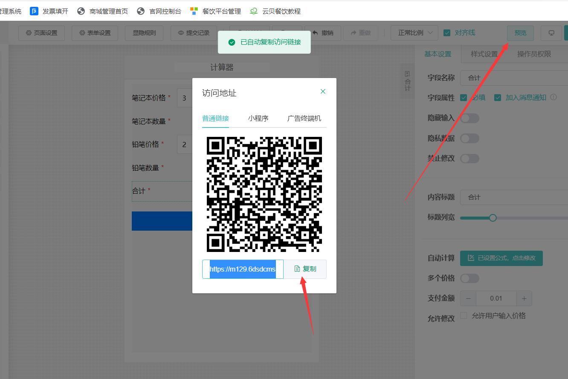Open the 官网控制台 bookmark
Viewport: 568px width, 379px height.
159,11
